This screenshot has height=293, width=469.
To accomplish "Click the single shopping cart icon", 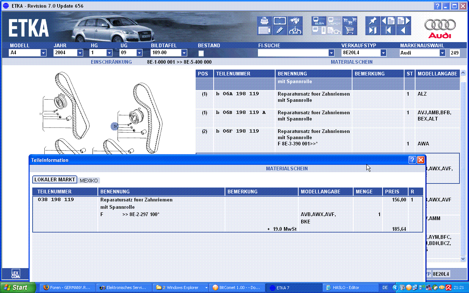I will [350, 31].
